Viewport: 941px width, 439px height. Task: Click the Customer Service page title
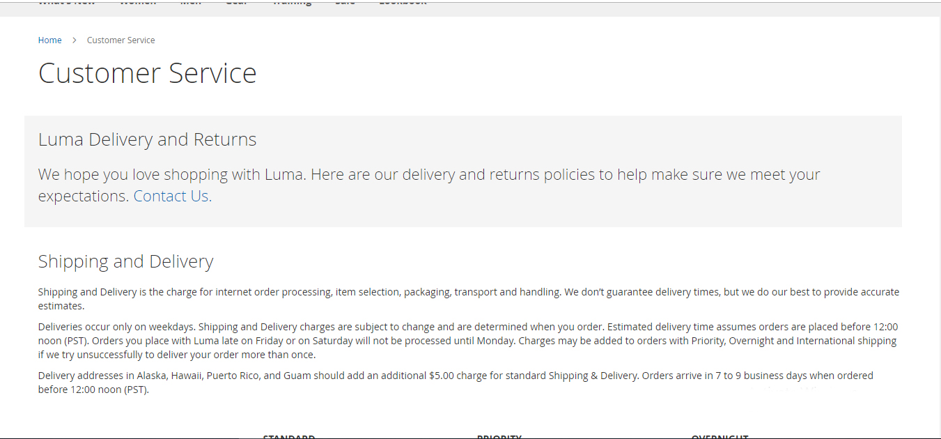[x=147, y=73]
